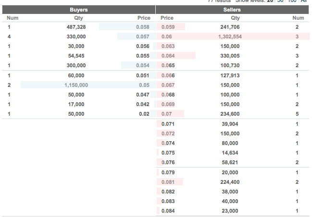Click the Sellers Qty column header
Image resolution: width=312 pixels, height=217 pixels.
tap(235, 18)
